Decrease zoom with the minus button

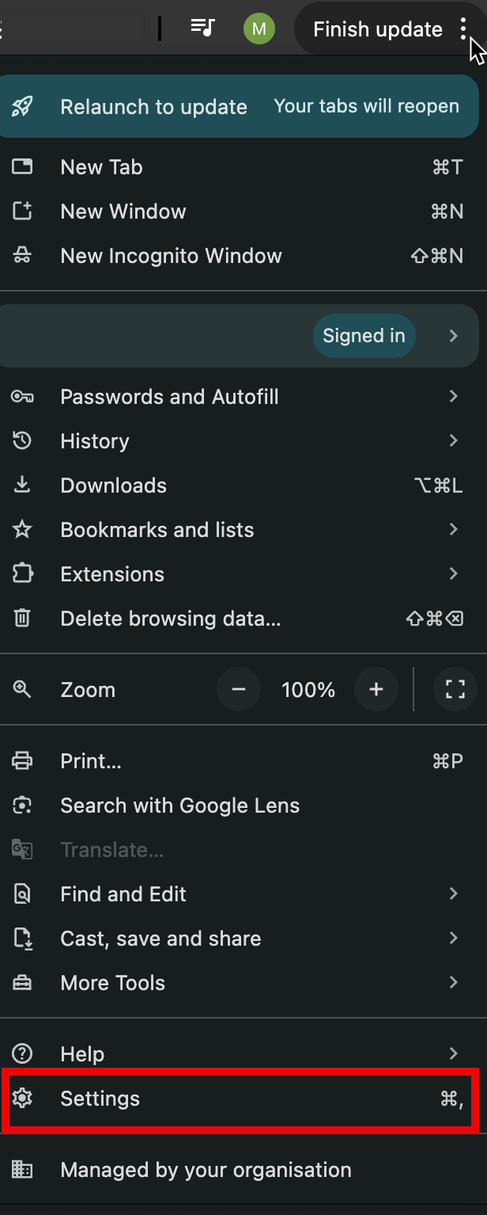[x=239, y=690]
